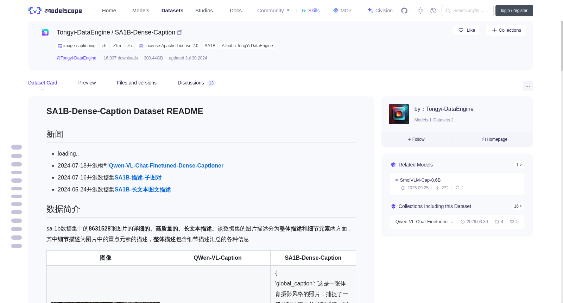The width and height of the screenshot is (563, 303).
Task: Open the Civision nav item
Action: [x=380, y=11]
